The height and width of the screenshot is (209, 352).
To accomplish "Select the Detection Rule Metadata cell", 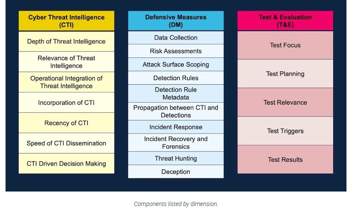I will pos(176,93).
